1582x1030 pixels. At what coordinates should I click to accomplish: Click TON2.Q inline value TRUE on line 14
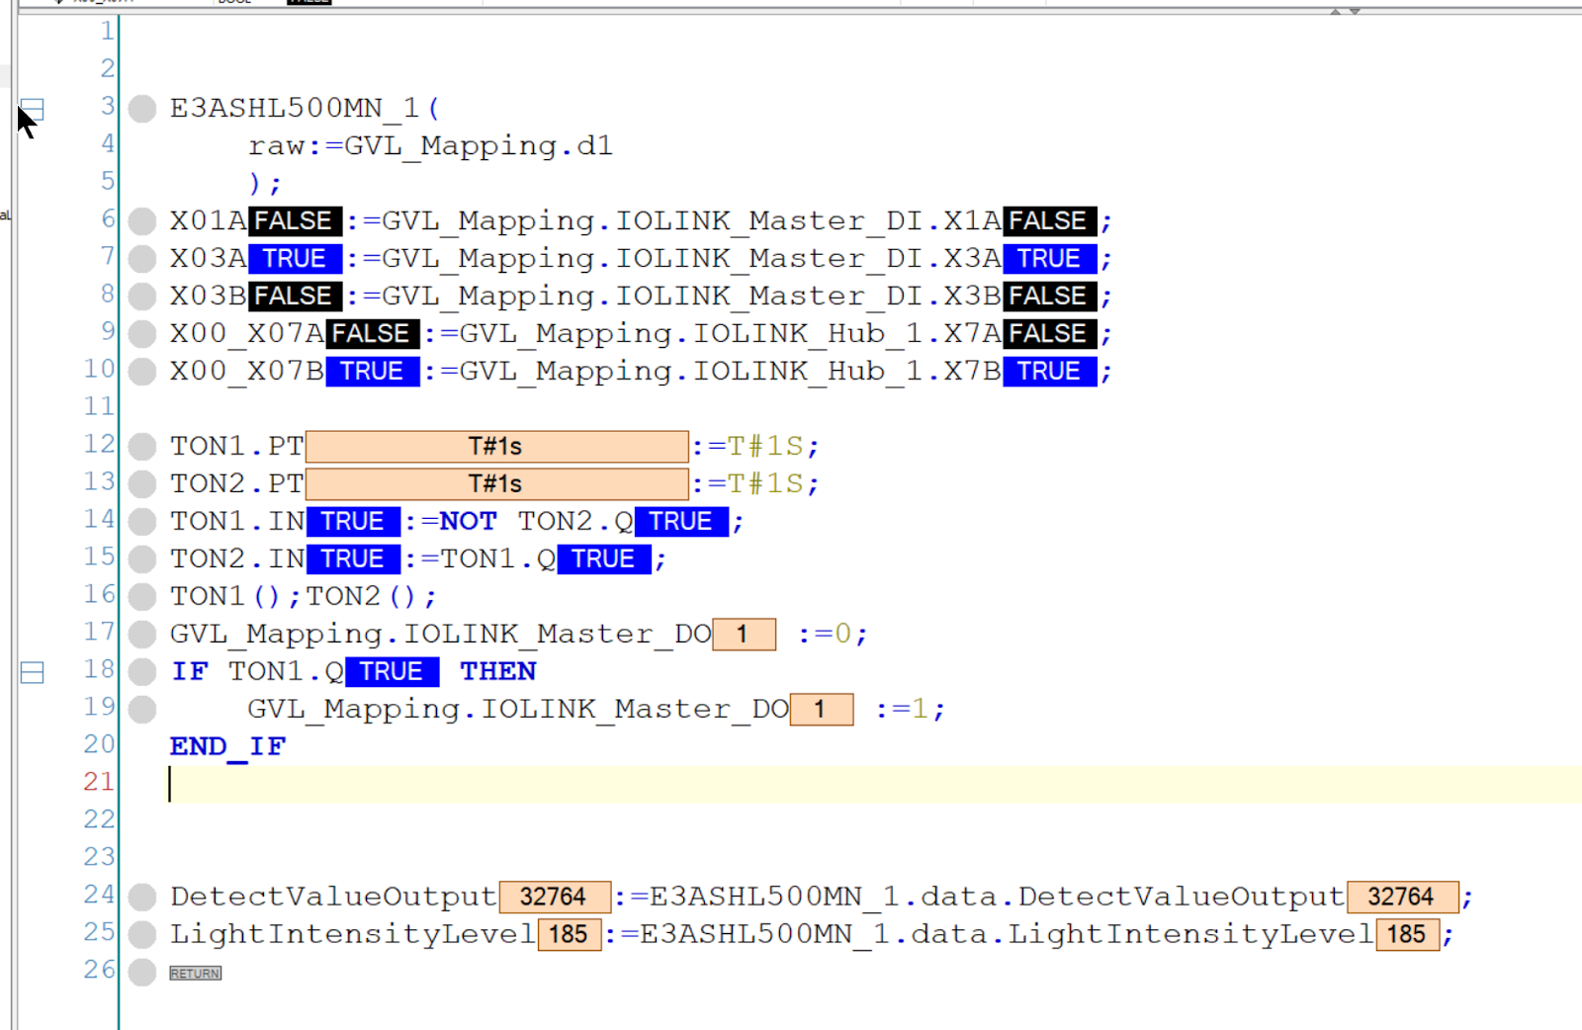(x=681, y=522)
